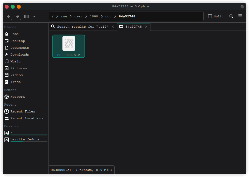Click the Remote section header
Viewport: 249px width, 177px height.
point(10,90)
